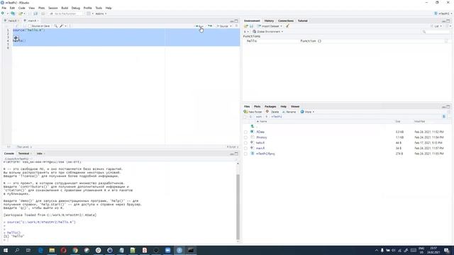Image resolution: width=454 pixels, height=255 pixels.
Task: Maximize the source editor pane icon
Action: pyautogui.click(x=236, y=21)
